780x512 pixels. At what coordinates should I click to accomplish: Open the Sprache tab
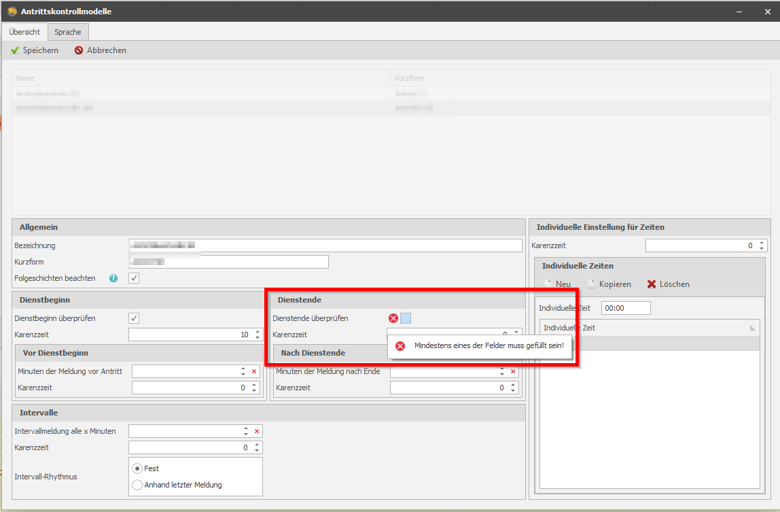click(x=68, y=32)
